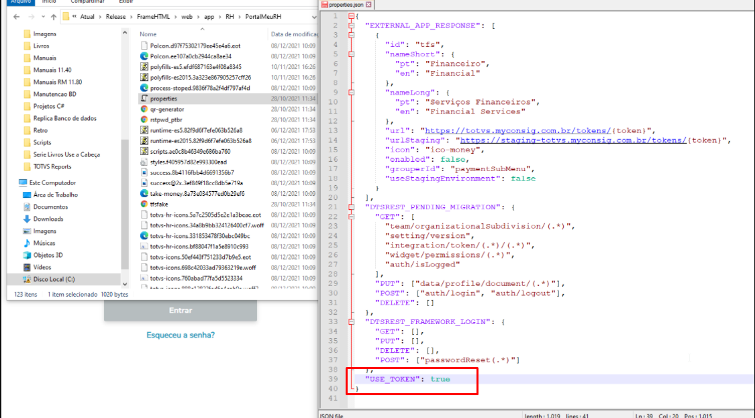Collapse nameShort fold marker
This screenshot has height=418, width=755.
coord(352,54)
